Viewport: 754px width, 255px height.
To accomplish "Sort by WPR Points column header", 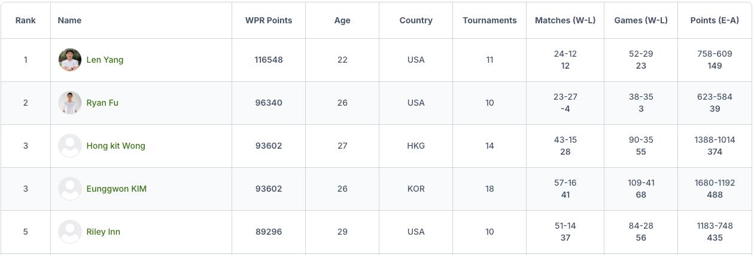I will 269,20.
